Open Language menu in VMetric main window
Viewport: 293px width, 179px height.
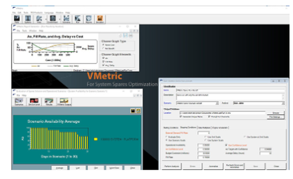tap(49, 13)
